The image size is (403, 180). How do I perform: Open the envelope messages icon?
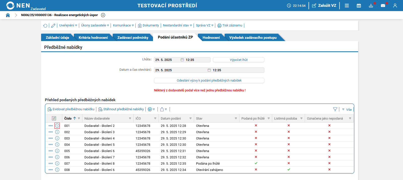pyautogui.click(x=383, y=6)
